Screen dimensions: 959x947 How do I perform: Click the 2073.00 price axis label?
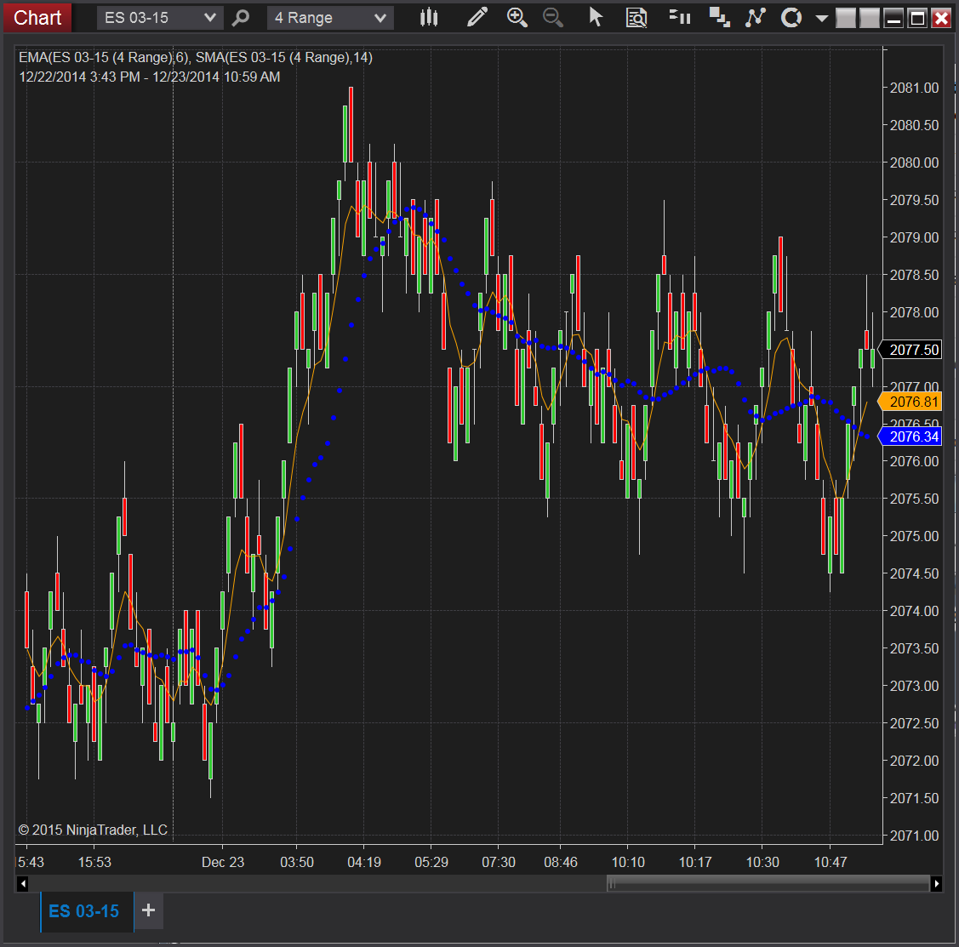point(914,686)
